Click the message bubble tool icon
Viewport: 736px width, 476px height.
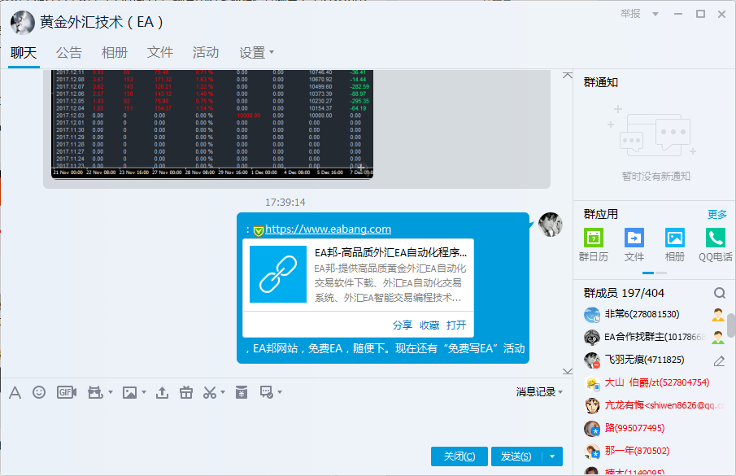[267, 392]
